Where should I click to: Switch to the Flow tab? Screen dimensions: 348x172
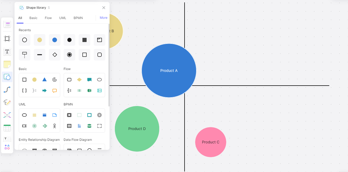point(48,18)
